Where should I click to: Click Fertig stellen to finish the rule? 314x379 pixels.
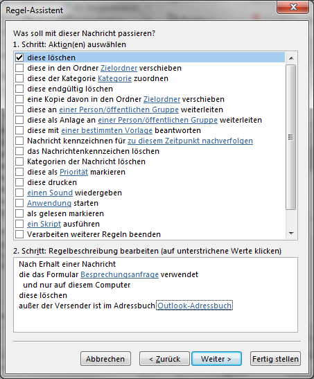(x=275, y=359)
